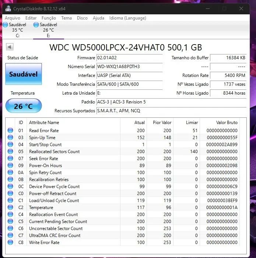
Task: Click the raw value 00000002A899
Action: (x=222, y=145)
